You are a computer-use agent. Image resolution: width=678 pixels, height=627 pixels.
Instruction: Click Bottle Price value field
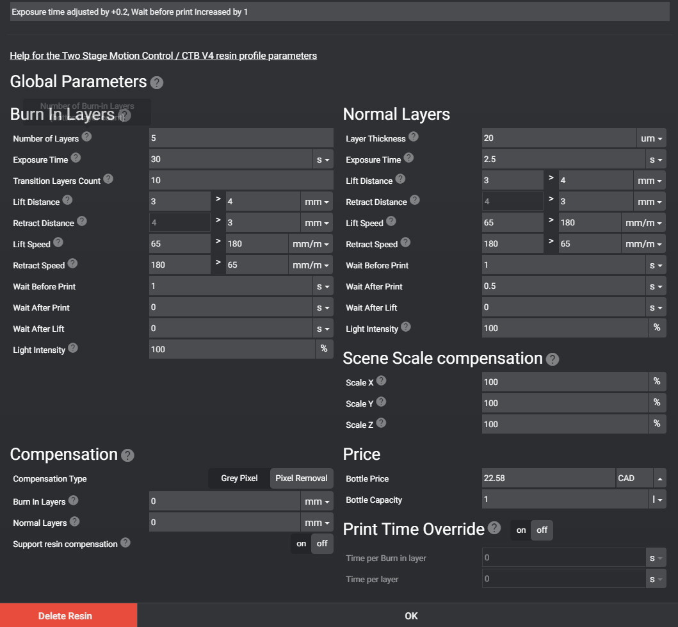point(548,478)
